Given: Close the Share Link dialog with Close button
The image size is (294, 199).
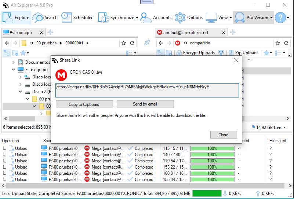Looking at the screenshot, I should [224, 135].
